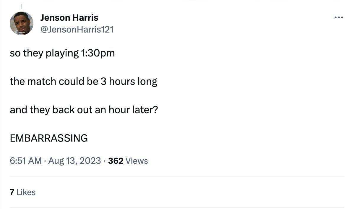Click the word Views beside 362
Screen dimensions: 352x209
click(137, 161)
